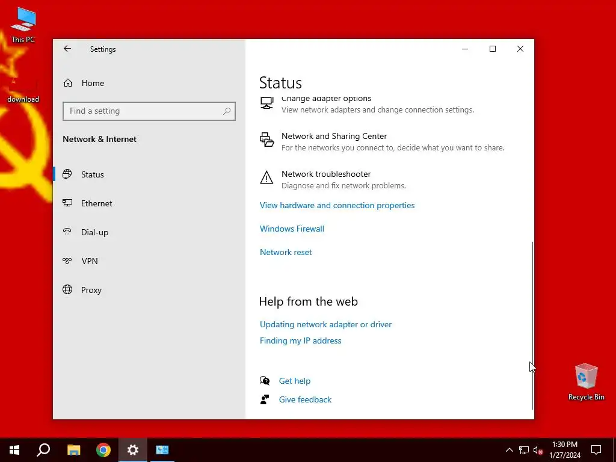616x462 pixels.
Task: Open Updating network adapter or driver
Action: (x=325, y=324)
